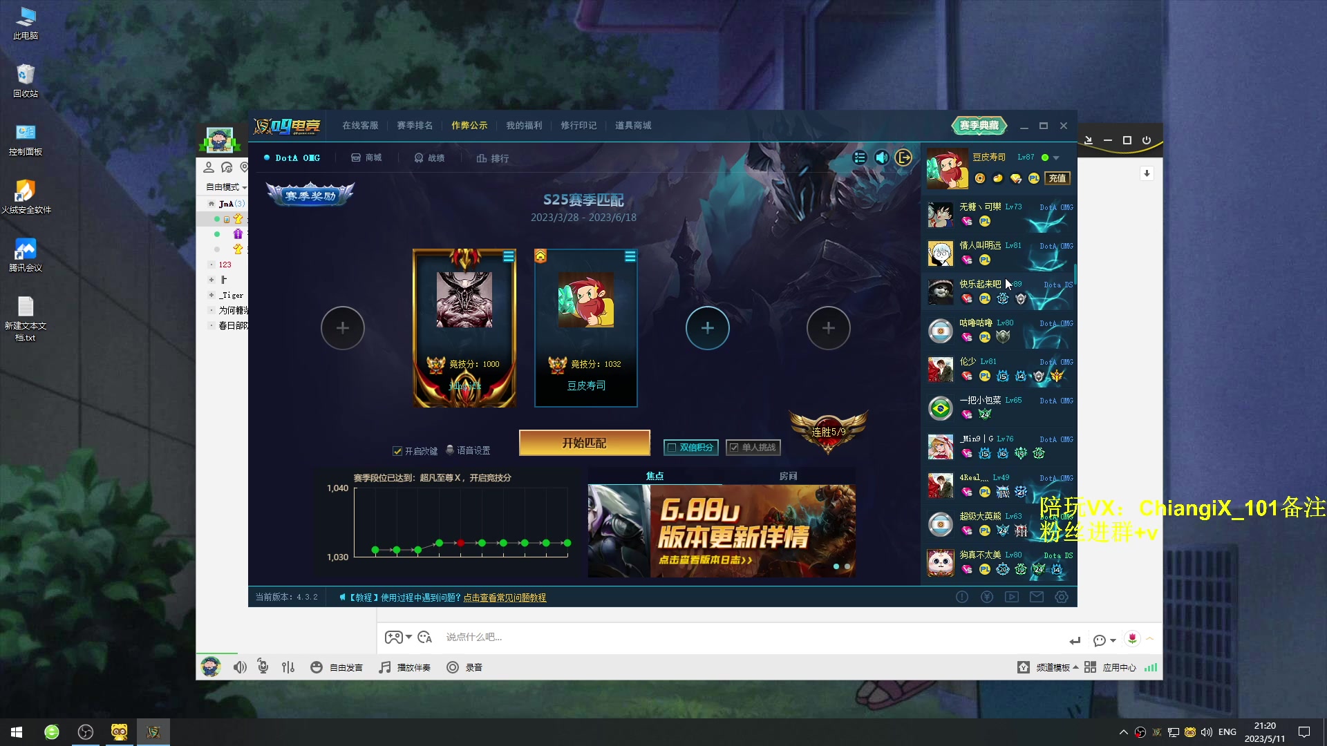Click the send enter arrow icon
1327x746 pixels.
1075,640
